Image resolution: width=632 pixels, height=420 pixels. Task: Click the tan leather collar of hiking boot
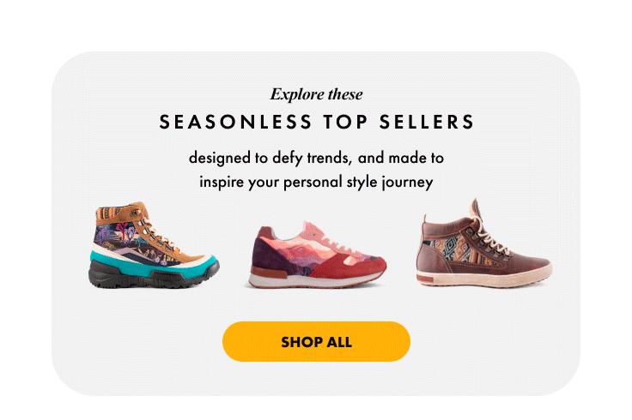pyautogui.click(x=130, y=210)
